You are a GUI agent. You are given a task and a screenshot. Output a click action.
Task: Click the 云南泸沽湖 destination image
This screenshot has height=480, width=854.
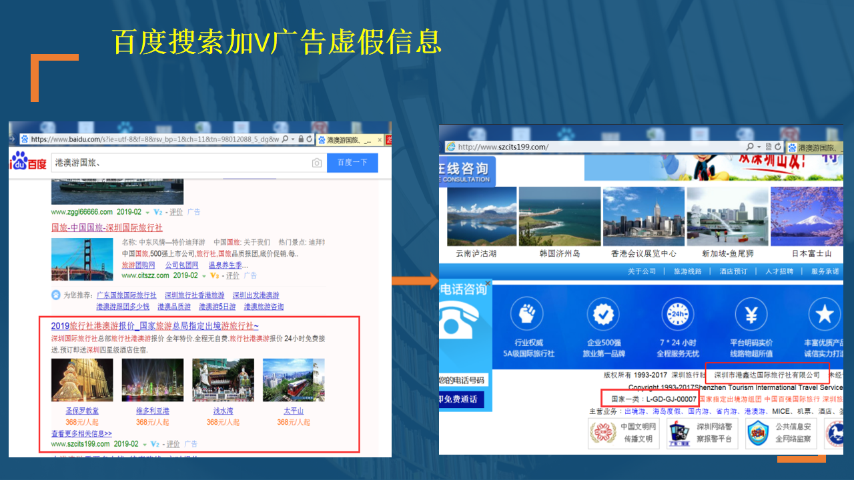(x=482, y=216)
